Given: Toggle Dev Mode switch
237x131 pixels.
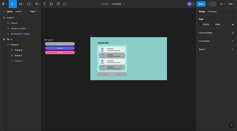Looking at the screenshot, I should 212,4.
